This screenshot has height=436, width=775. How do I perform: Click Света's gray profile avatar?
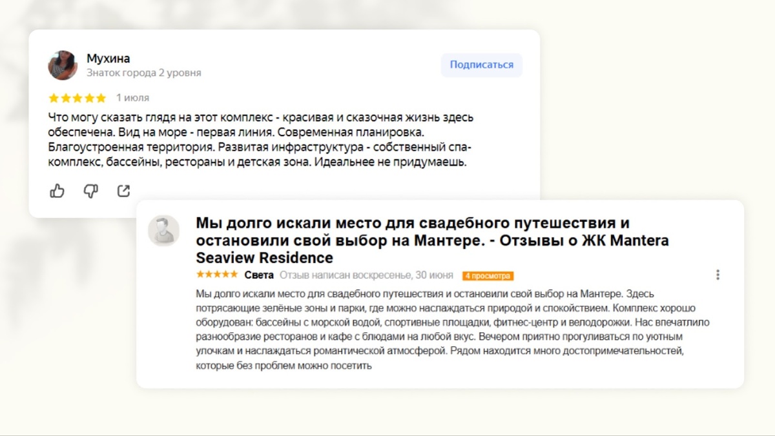164,230
